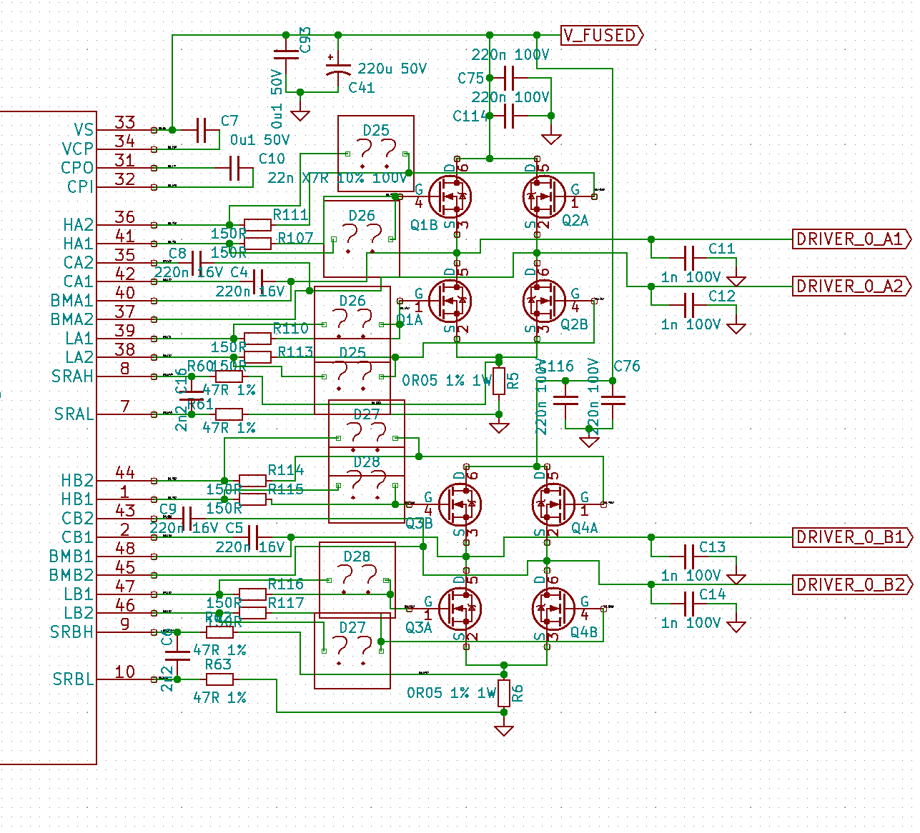The height and width of the screenshot is (833, 920).
Task: Click the '220u 50V' capacitor value
Action: coord(392,69)
